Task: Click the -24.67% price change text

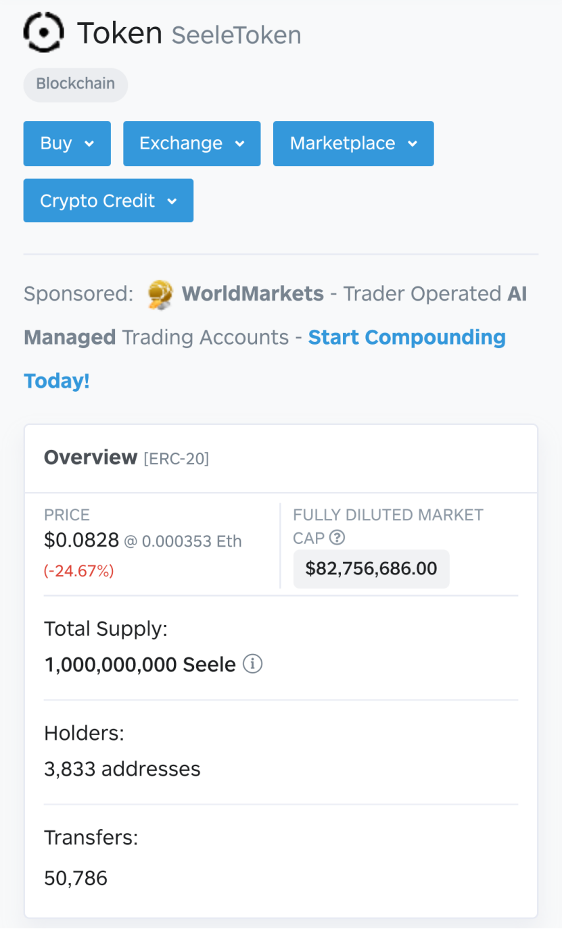Action: tap(79, 571)
